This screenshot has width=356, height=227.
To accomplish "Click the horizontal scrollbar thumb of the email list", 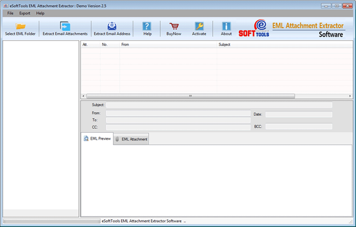I will pyautogui.click(x=191, y=96).
